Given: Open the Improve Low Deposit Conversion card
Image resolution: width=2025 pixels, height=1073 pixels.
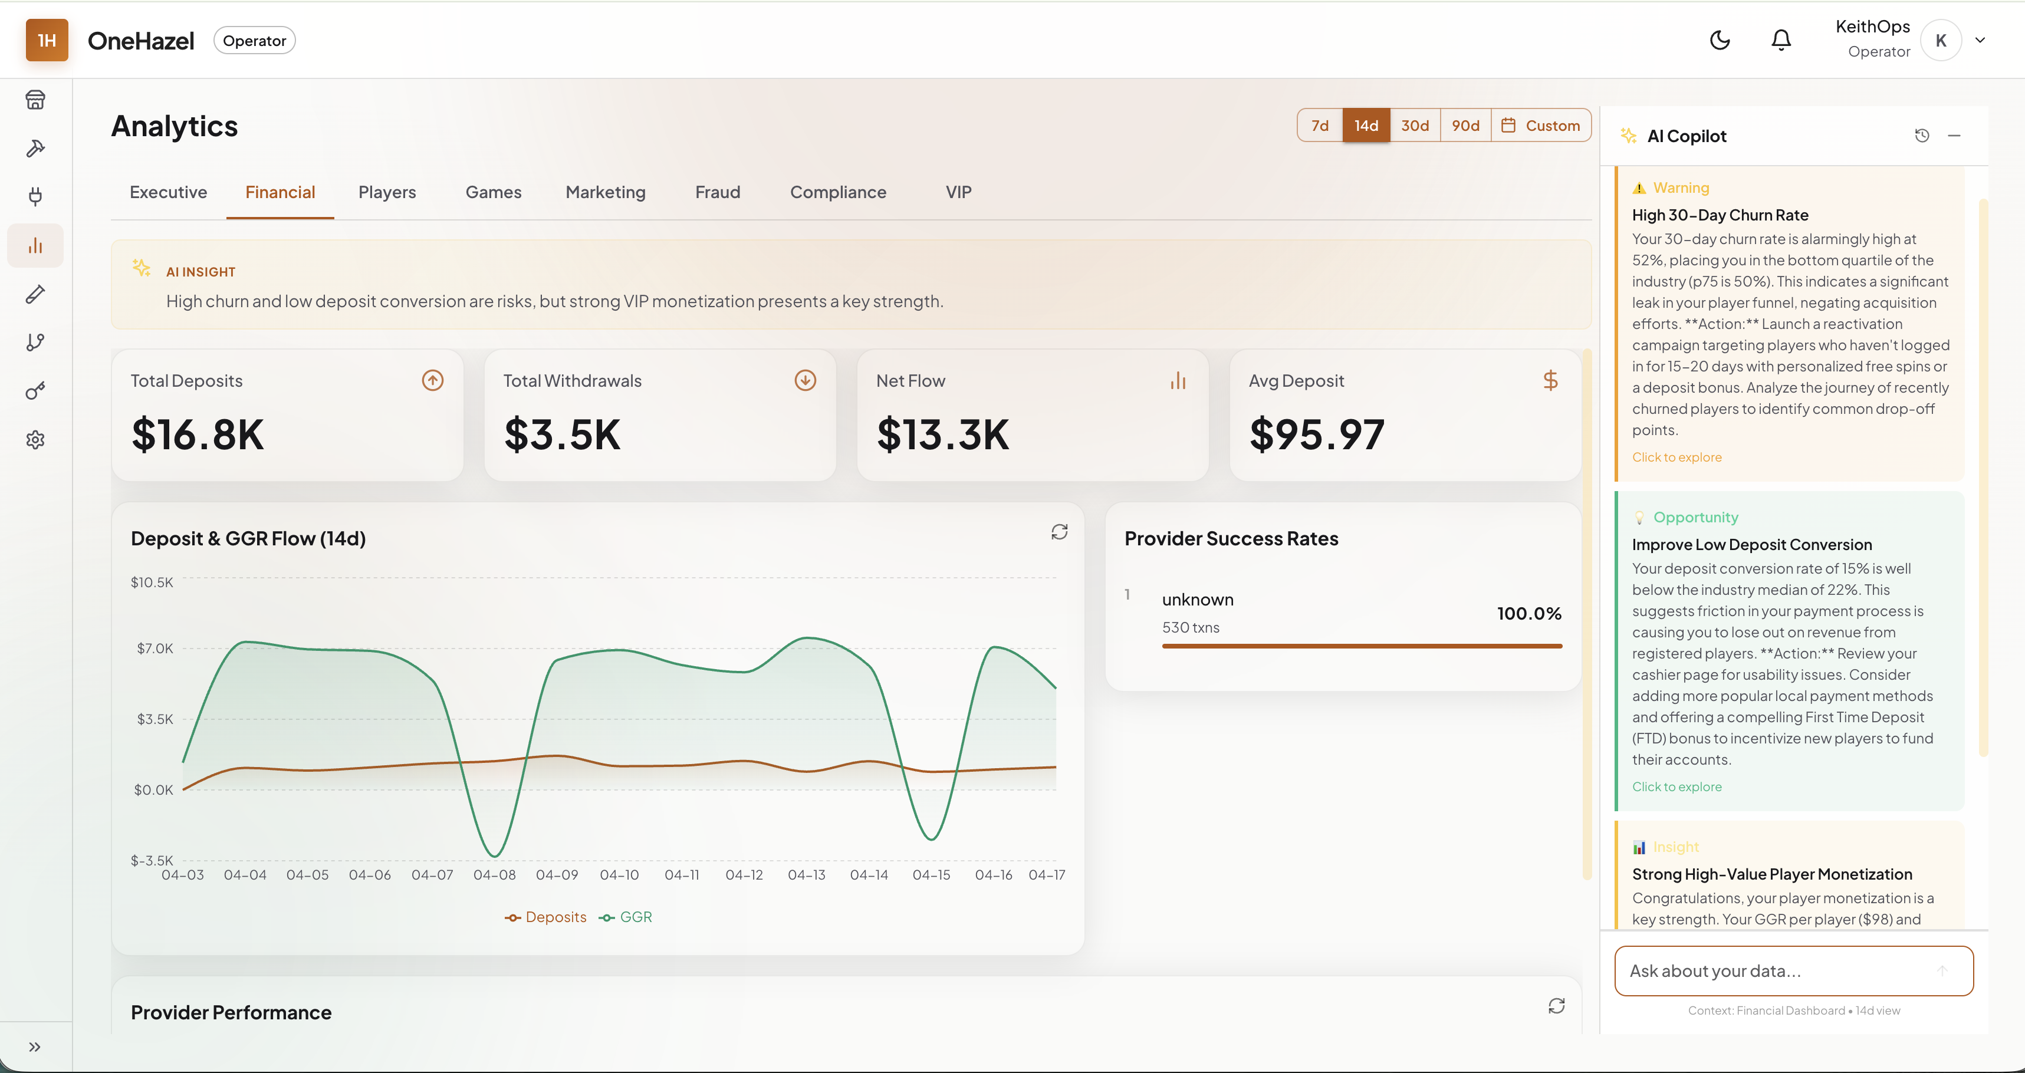Looking at the screenshot, I should pos(1789,651).
